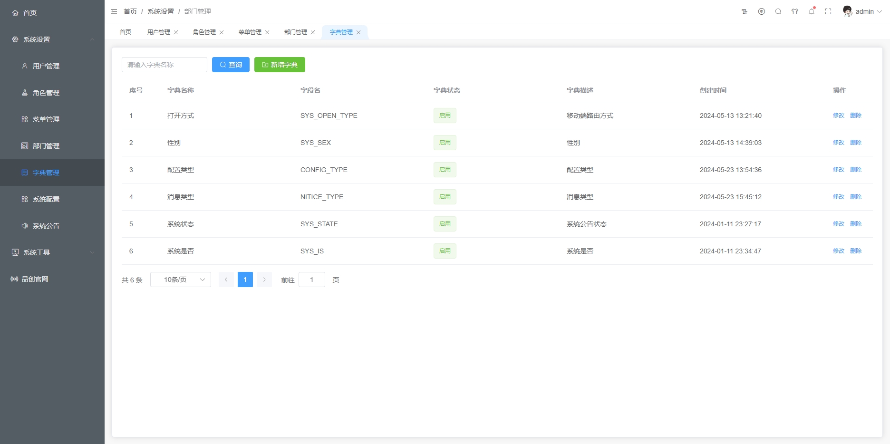Viewport: 890px width, 444px height.
Task: Click the search magnifier icon in header
Action: click(778, 12)
